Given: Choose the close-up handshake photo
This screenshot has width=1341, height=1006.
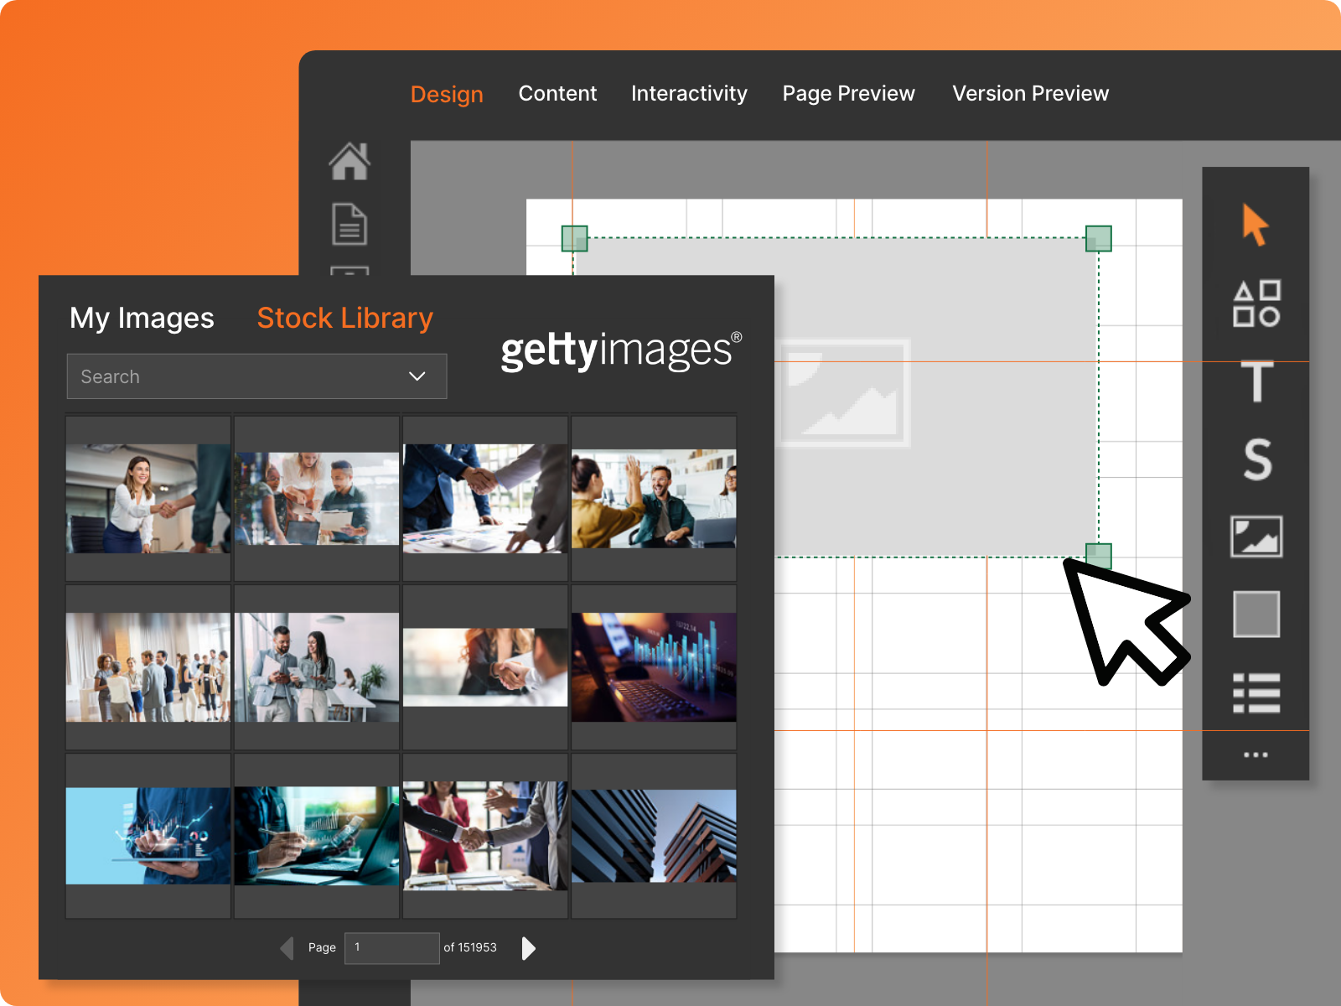Looking at the screenshot, I should point(485,667).
